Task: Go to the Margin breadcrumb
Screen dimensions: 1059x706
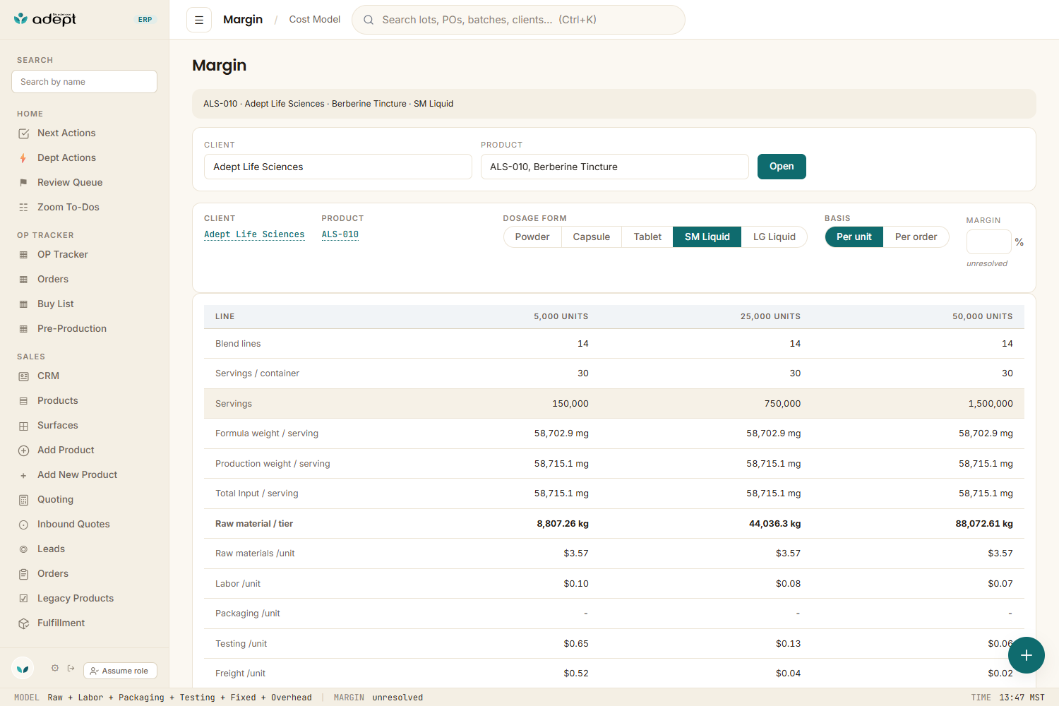Action: pyautogui.click(x=243, y=20)
